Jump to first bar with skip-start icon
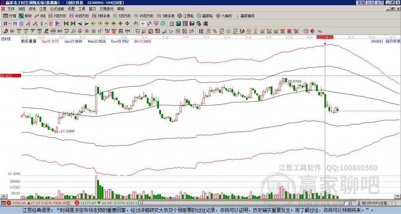This screenshot has height=214, width=401. (66, 24)
